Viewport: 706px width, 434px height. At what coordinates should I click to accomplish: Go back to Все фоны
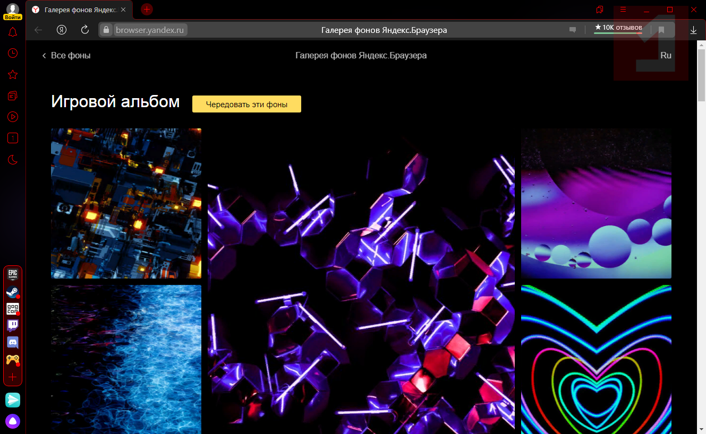pos(66,55)
